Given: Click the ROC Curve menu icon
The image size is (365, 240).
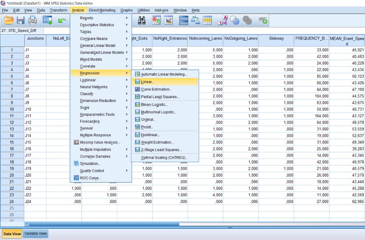Looking at the screenshot, I should 76,178.
